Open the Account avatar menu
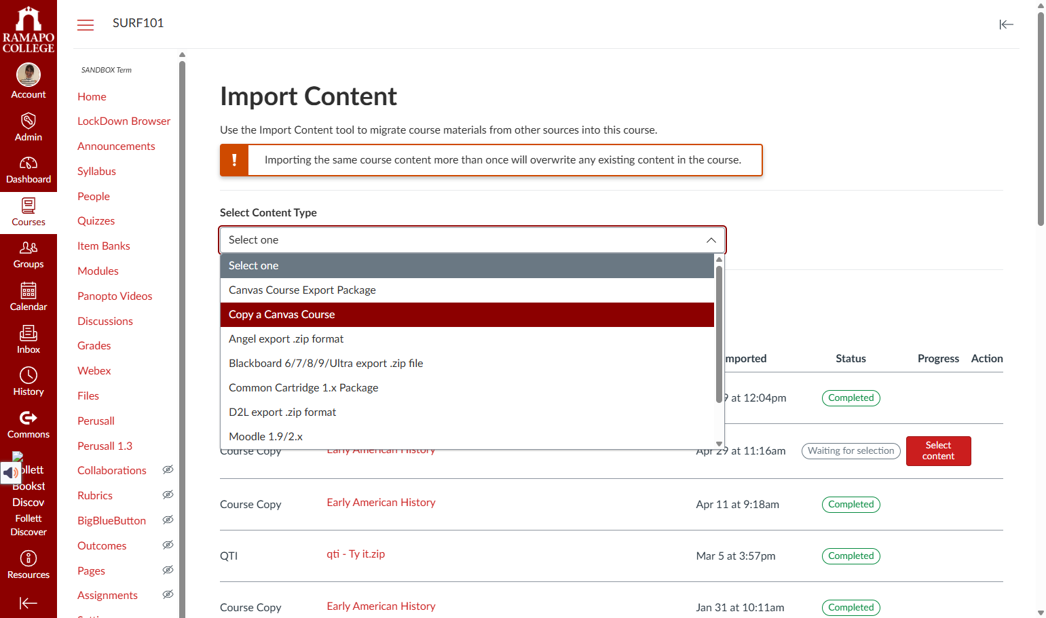Viewport: 1046px width, 618px height. [29, 75]
